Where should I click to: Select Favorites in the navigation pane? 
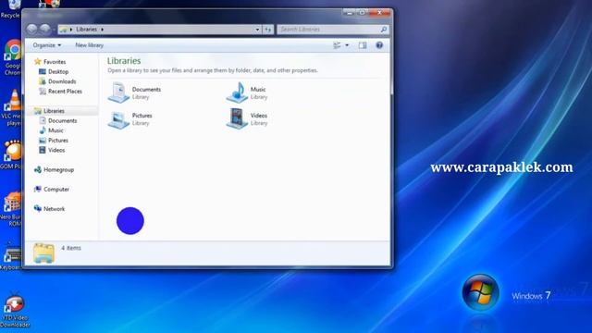tap(50, 62)
